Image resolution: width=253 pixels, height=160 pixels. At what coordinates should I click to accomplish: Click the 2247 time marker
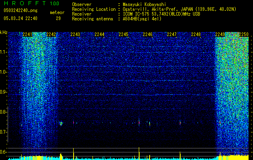(x=172, y=34)
